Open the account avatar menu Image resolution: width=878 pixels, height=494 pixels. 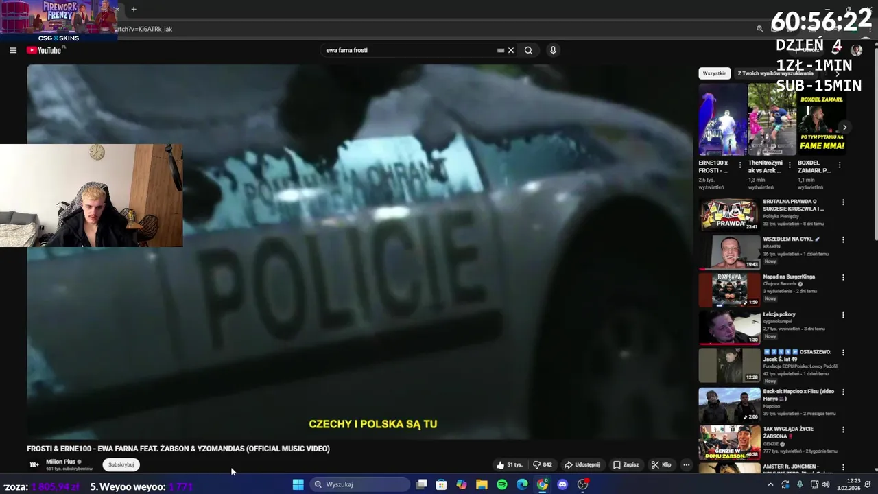pos(856,50)
